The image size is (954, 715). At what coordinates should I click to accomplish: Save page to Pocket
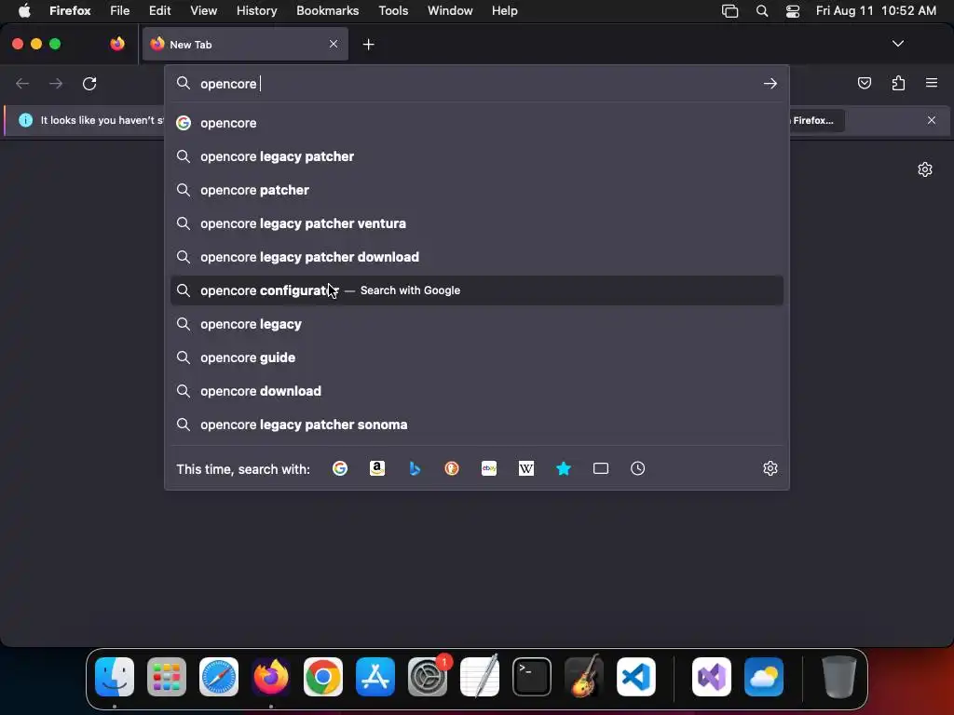[x=864, y=83]
